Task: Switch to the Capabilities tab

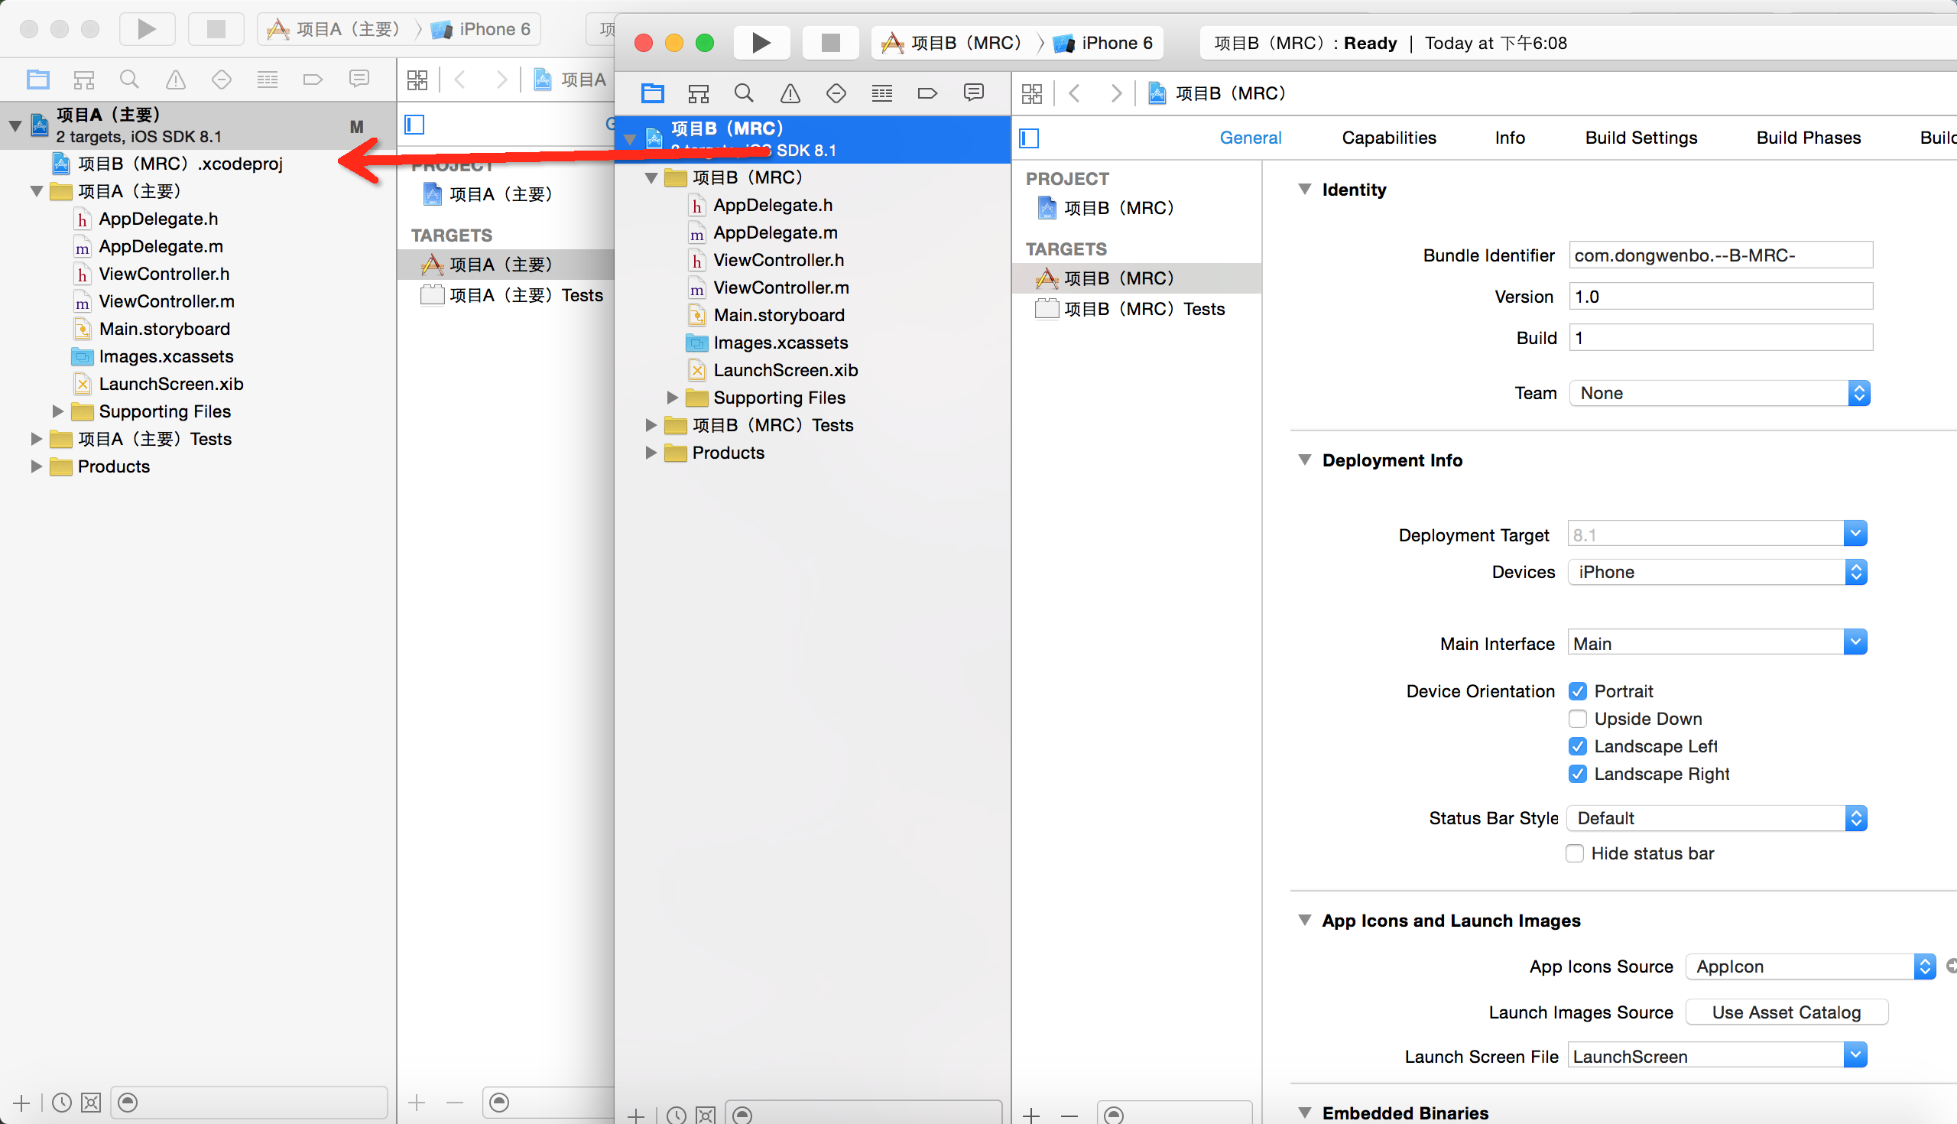Action: pos(1389,138)
